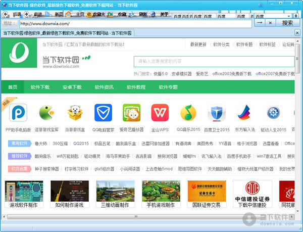Open the 如何制作游戏 thumbnail
The width and height of the screenshot is (303, 232).
pos(70,194)
